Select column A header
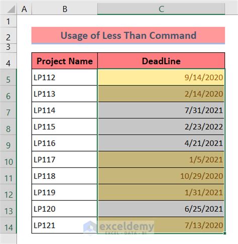 pyautogui.click(x=24, y=9)
